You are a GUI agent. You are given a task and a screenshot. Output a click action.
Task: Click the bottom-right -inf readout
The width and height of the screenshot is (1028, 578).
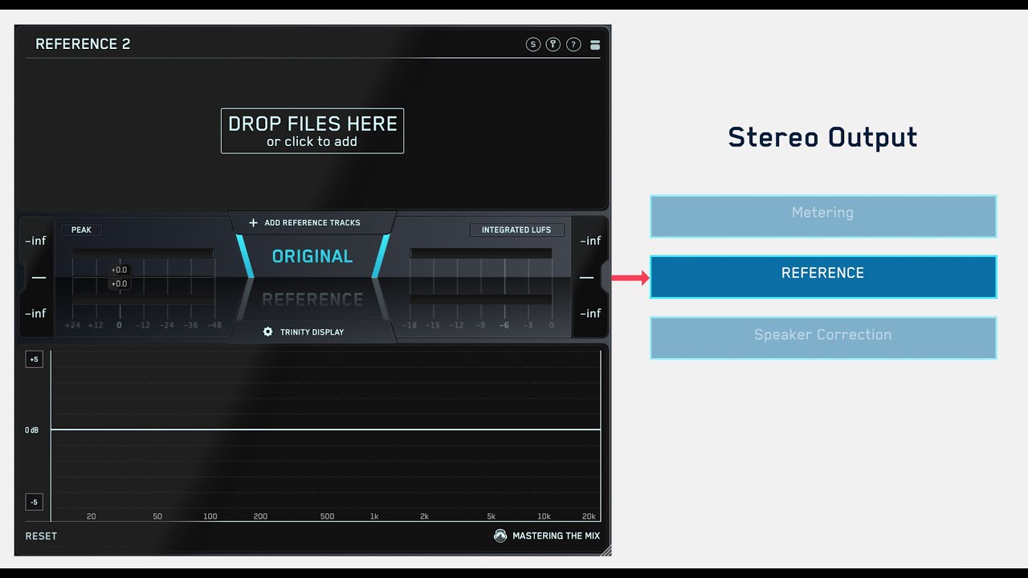(x=590, y=313)
